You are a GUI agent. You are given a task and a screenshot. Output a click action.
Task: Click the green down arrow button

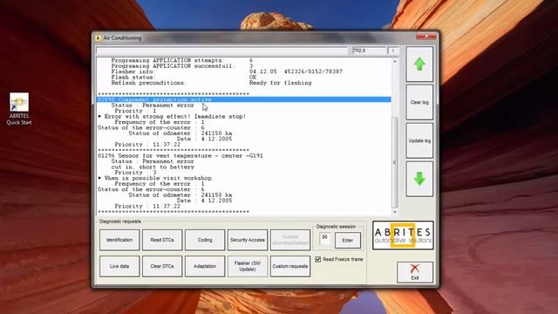tap(419, 179)
